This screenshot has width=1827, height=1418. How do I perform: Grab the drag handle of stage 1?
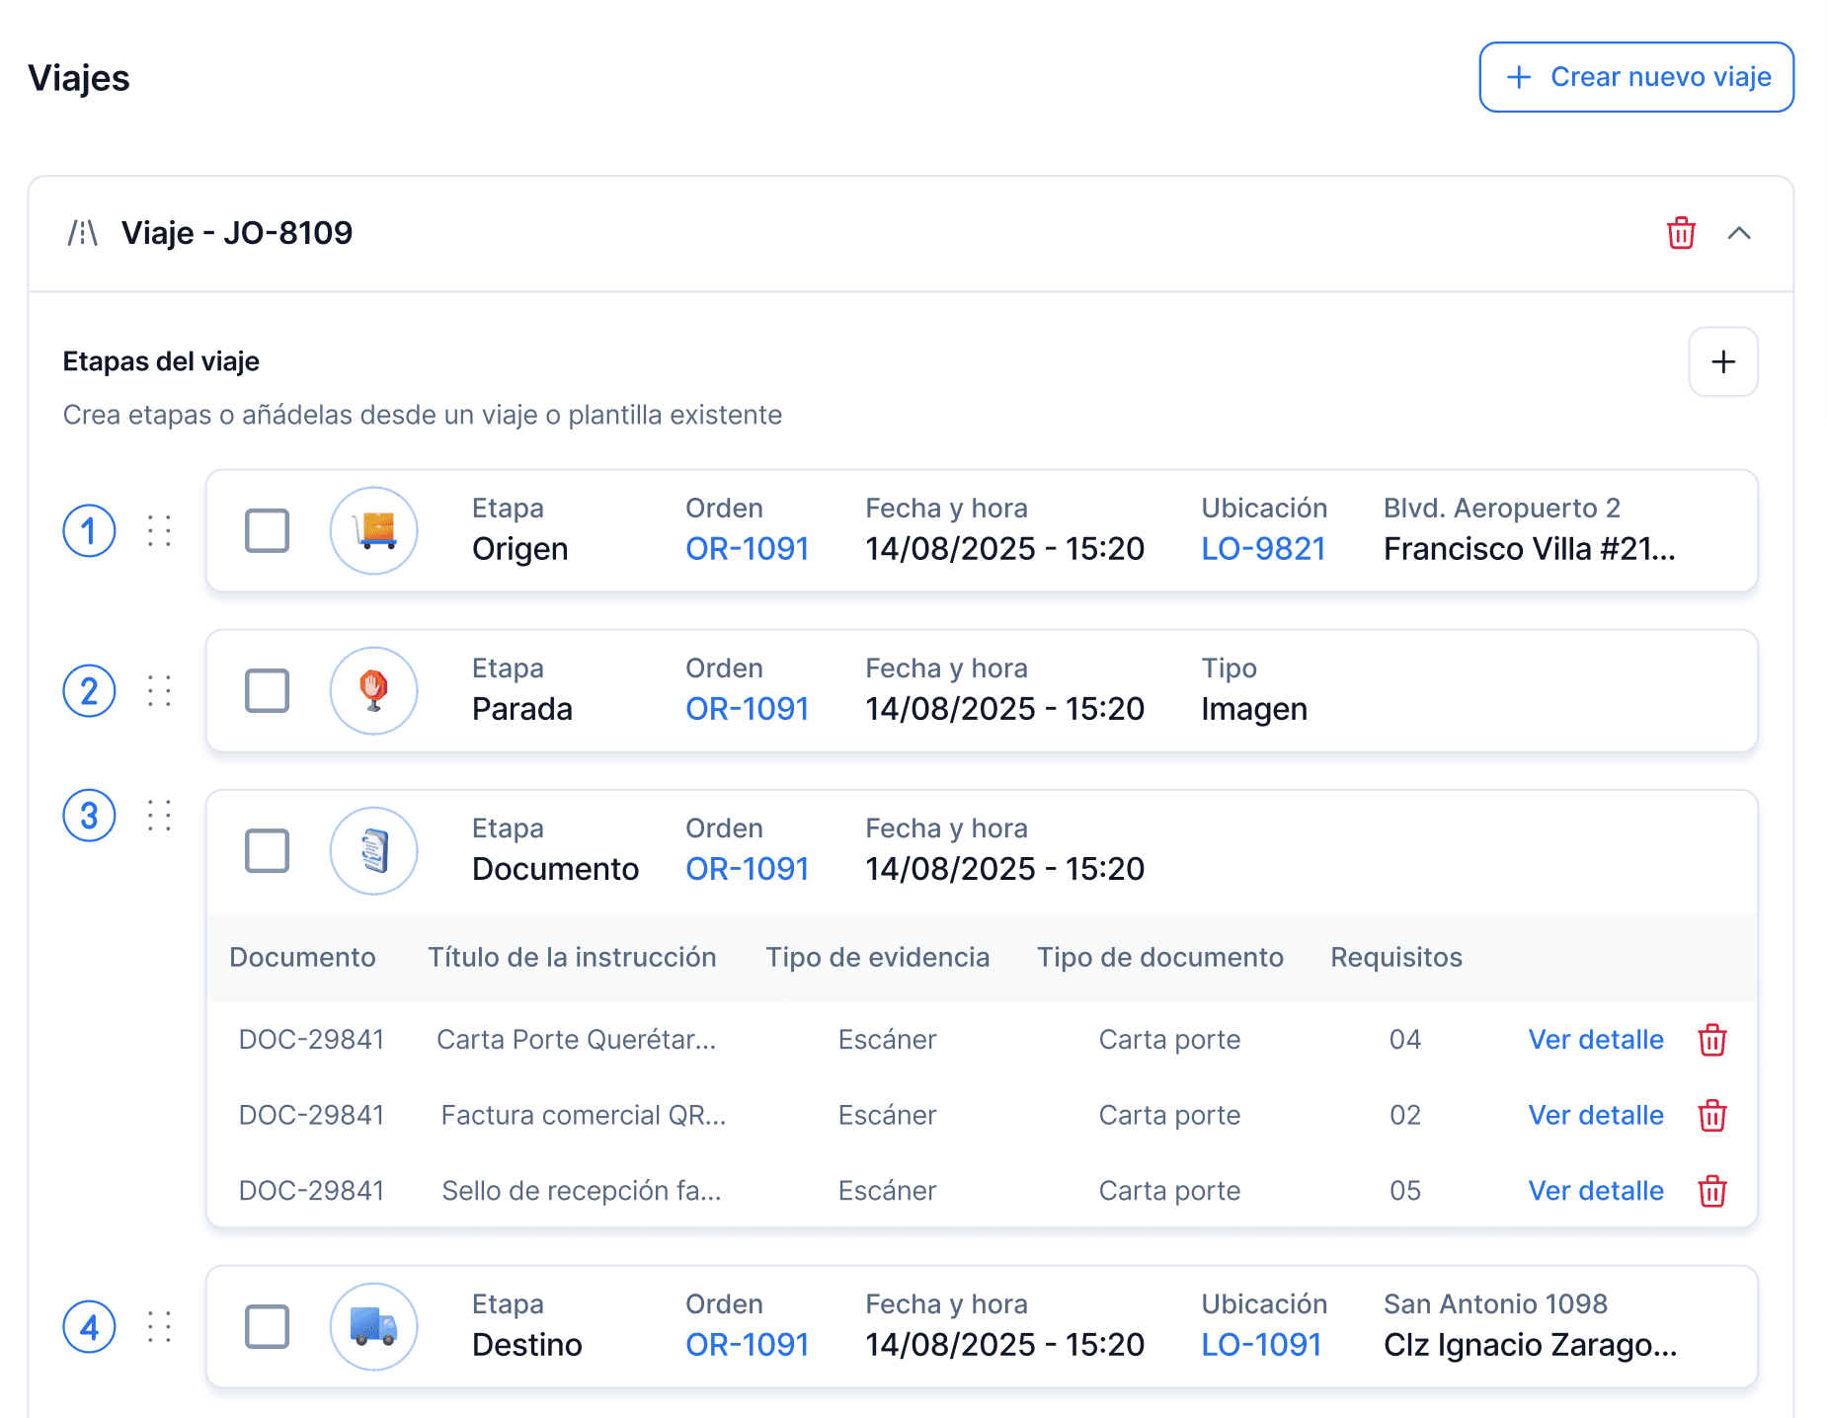[159, 530]
